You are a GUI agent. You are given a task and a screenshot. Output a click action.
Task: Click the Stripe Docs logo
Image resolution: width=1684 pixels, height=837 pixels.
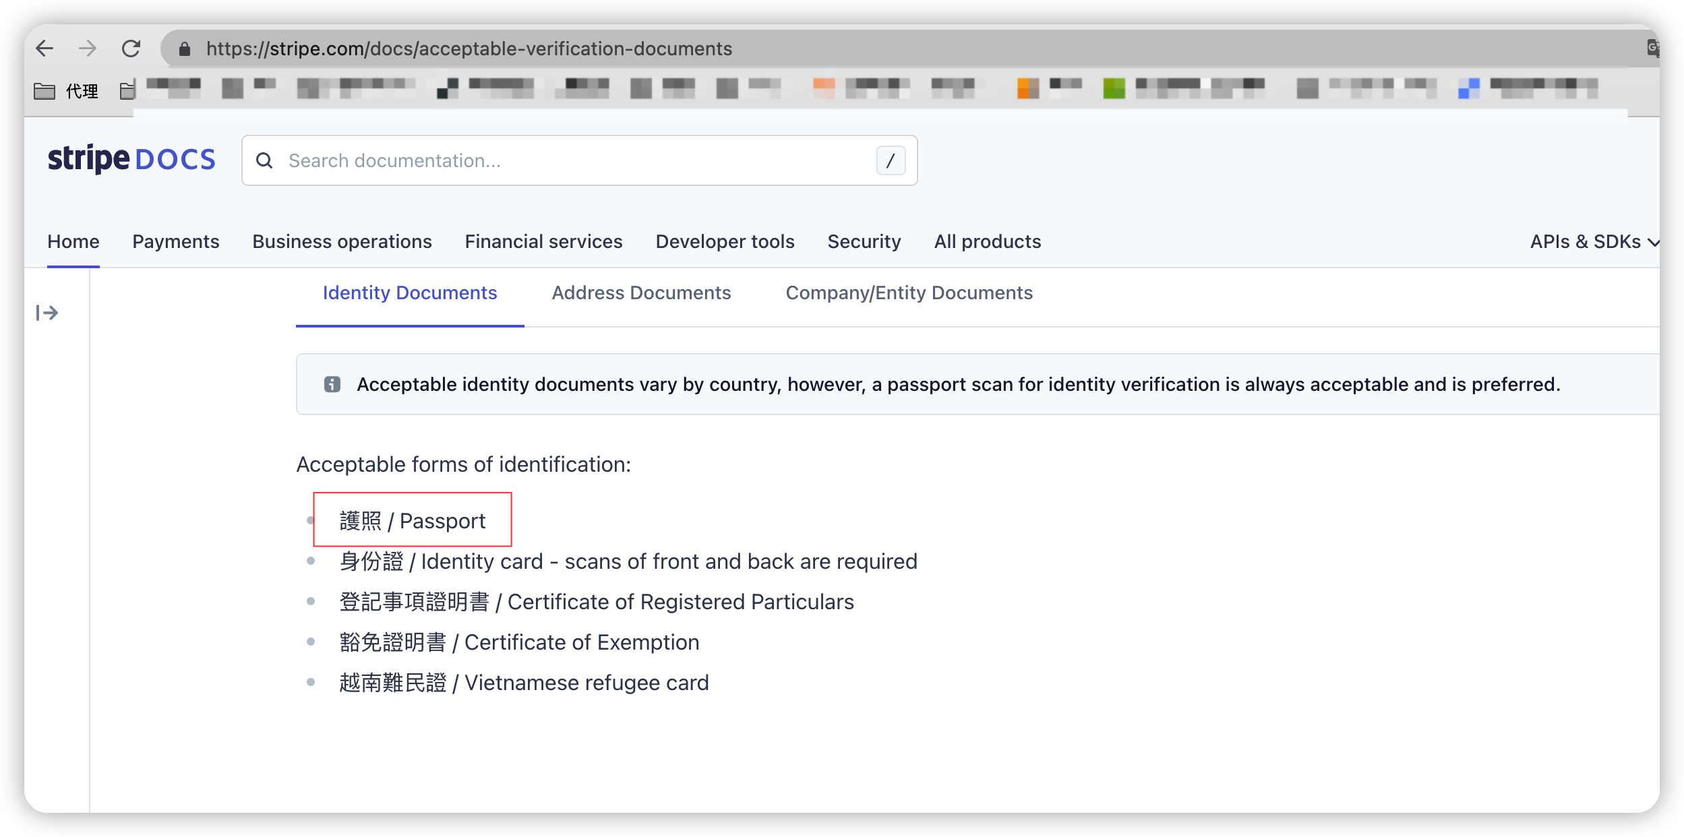point(131,159)
